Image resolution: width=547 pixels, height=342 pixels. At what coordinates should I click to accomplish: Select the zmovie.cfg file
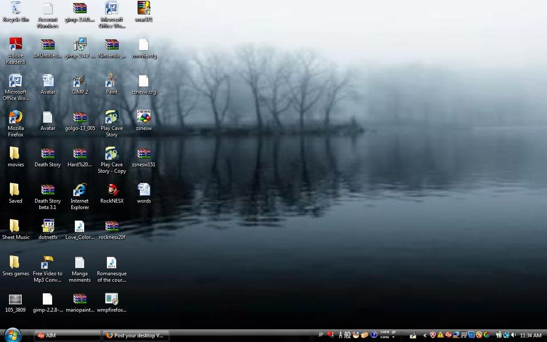tap(144, 48)
